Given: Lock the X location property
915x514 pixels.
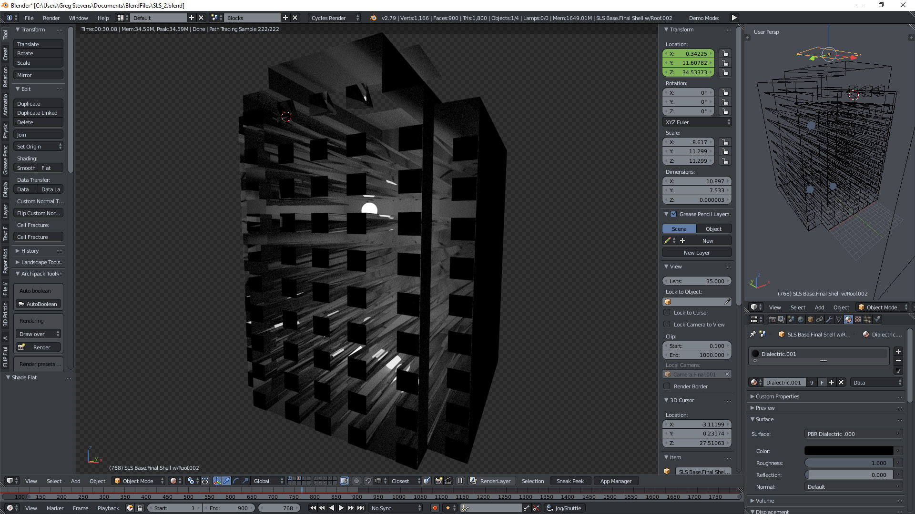Looking at the screenshot, I should pos(725,54).
